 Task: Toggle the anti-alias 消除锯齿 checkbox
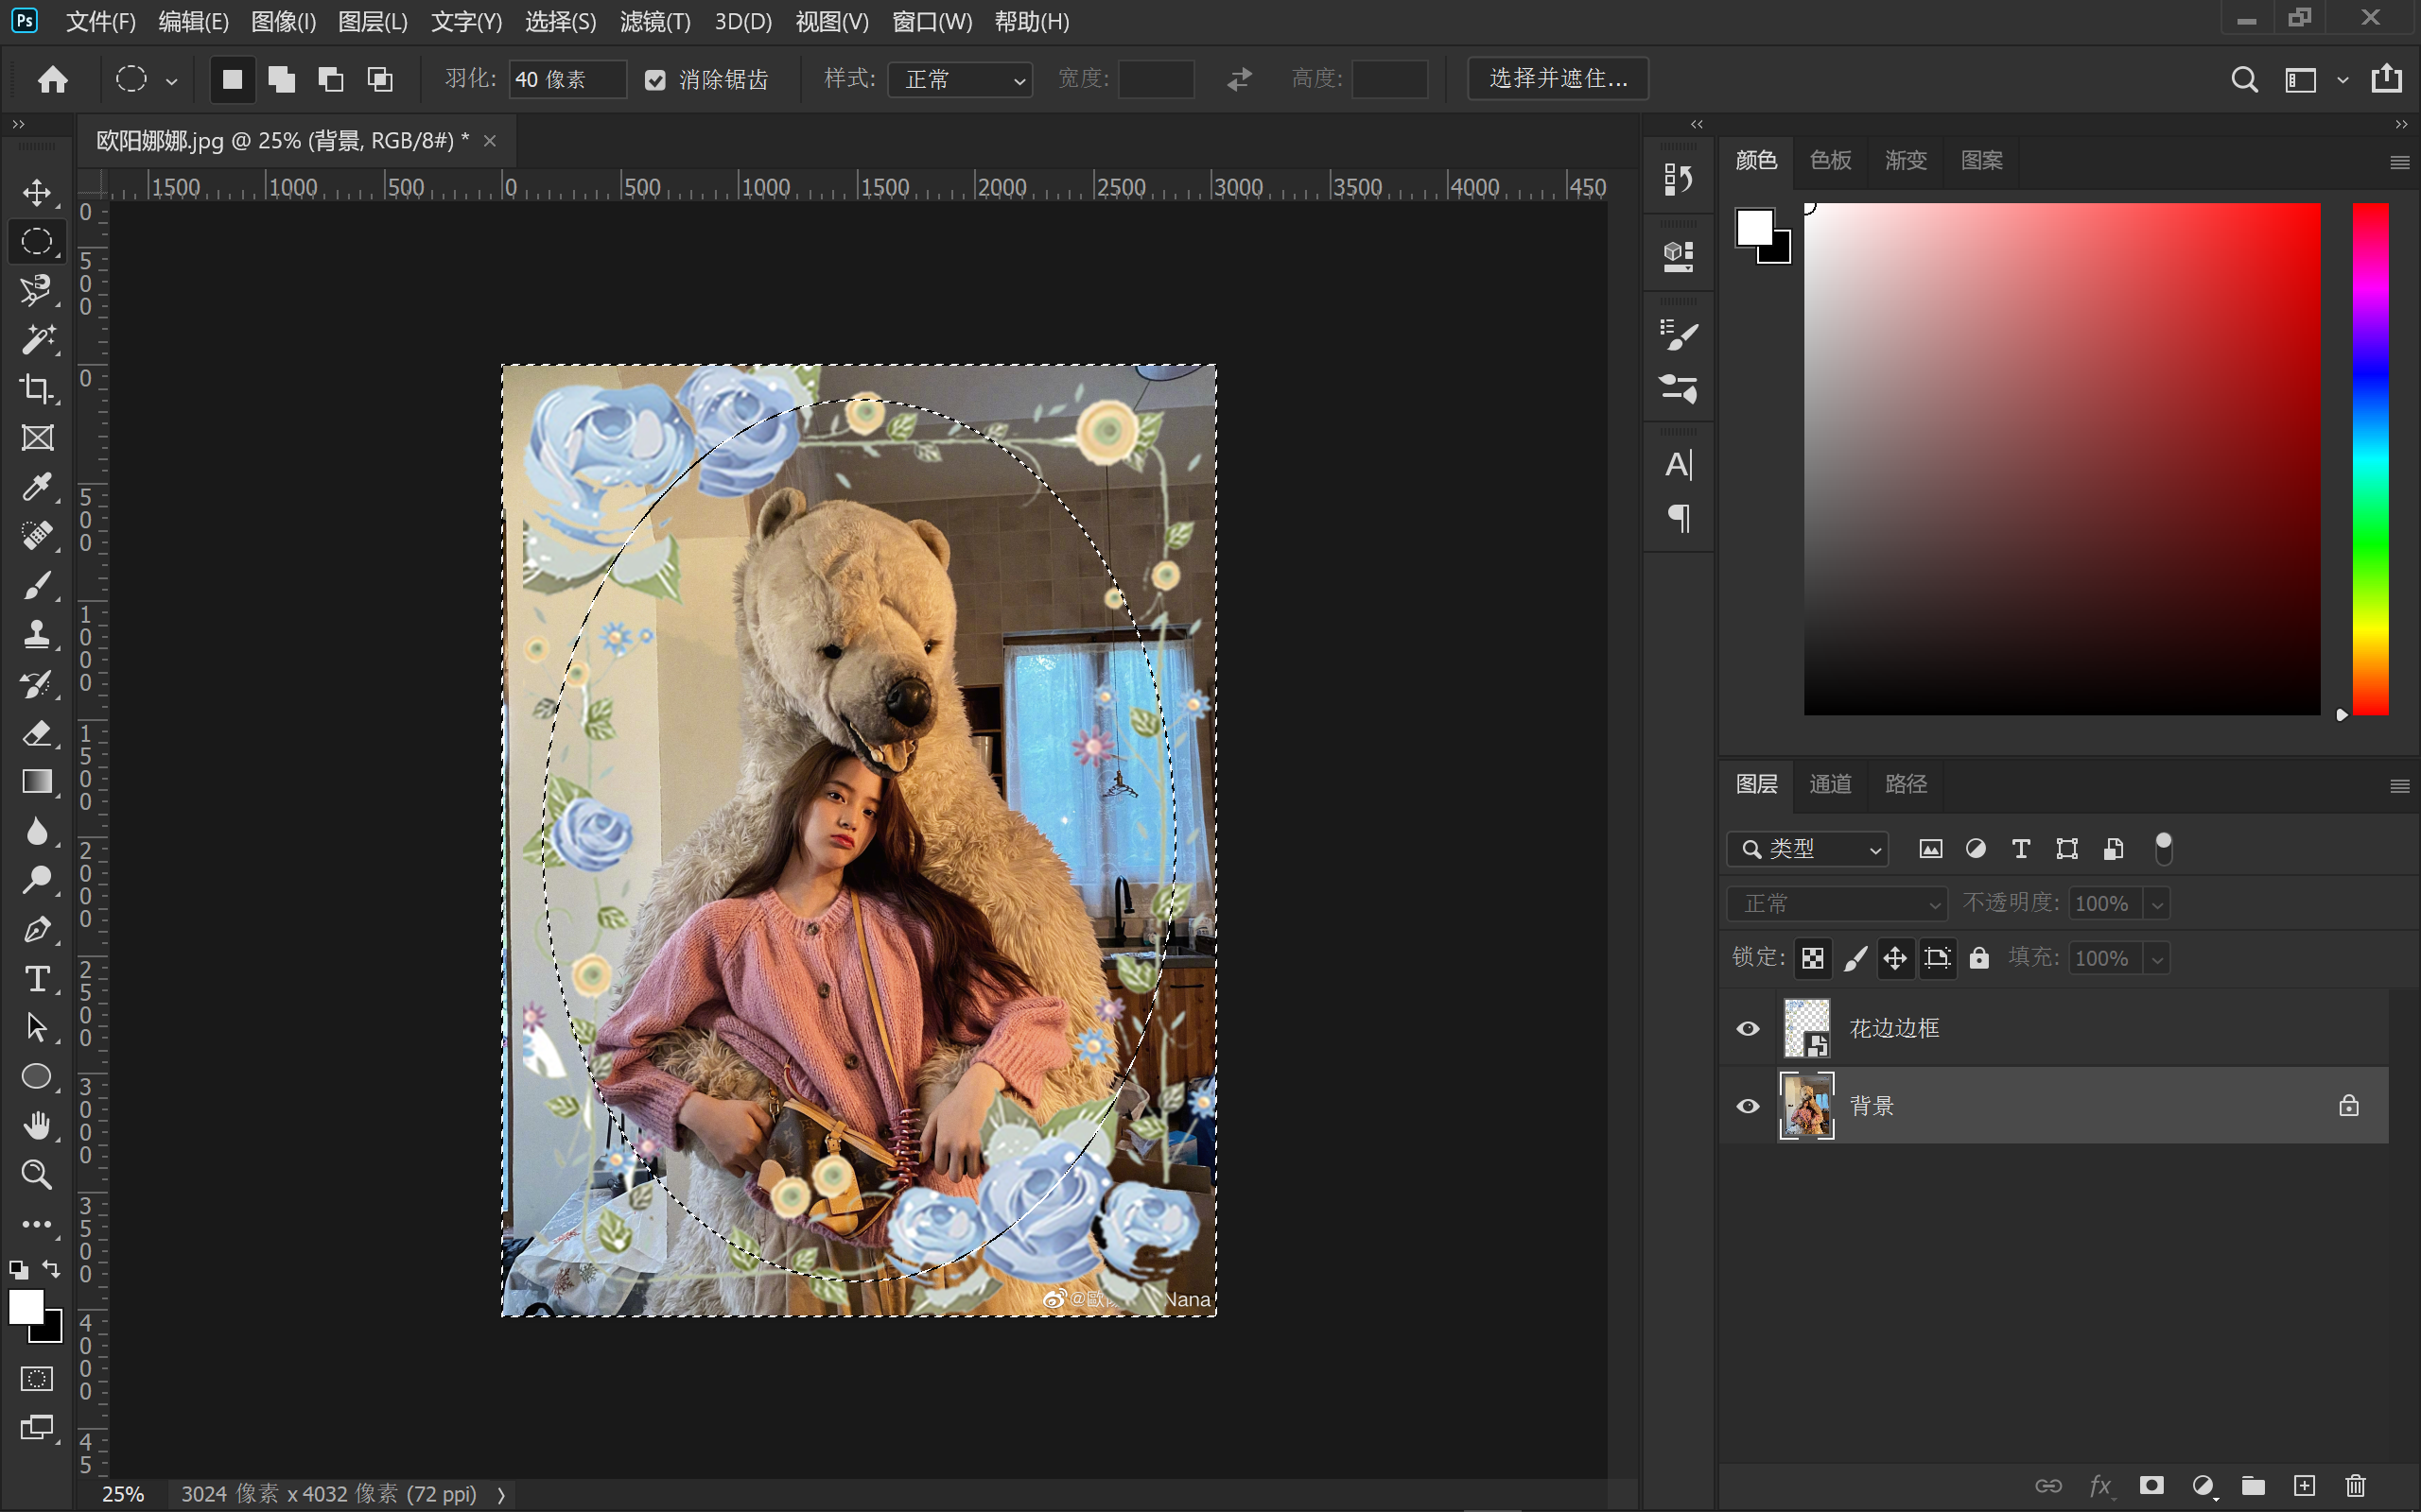coord(655,80)
